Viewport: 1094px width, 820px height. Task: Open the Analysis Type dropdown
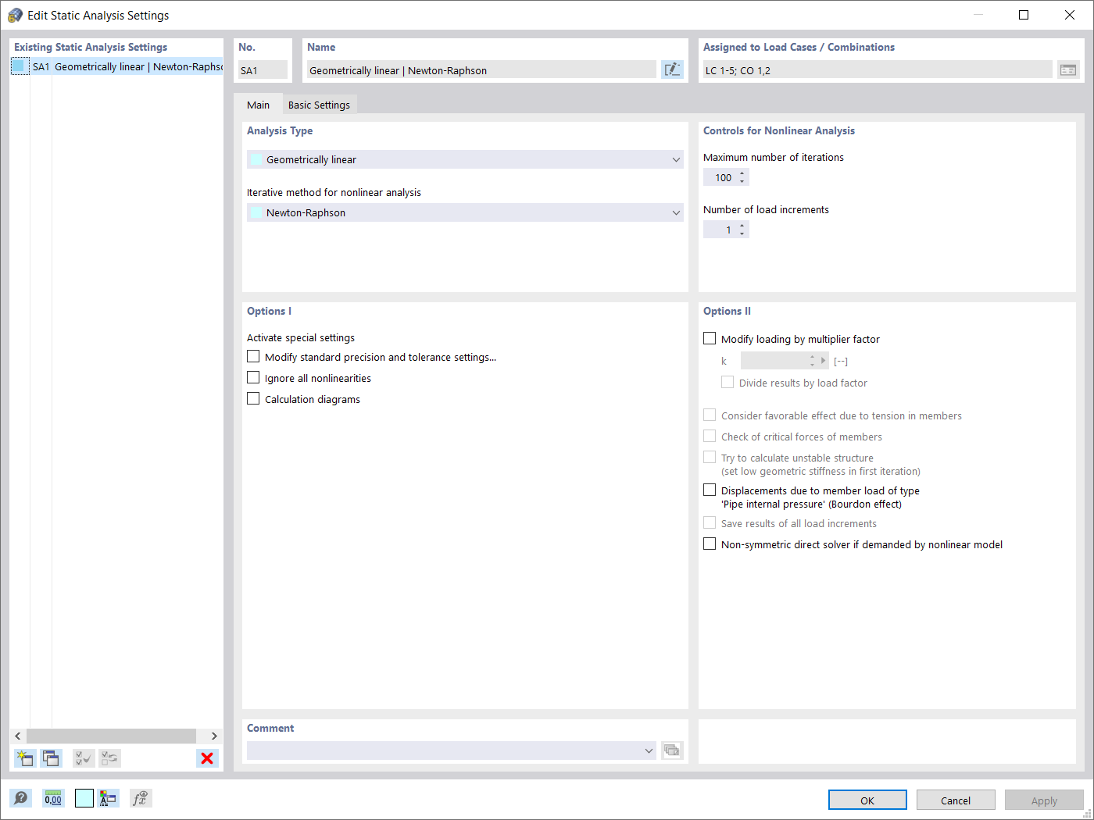(676, 159)
